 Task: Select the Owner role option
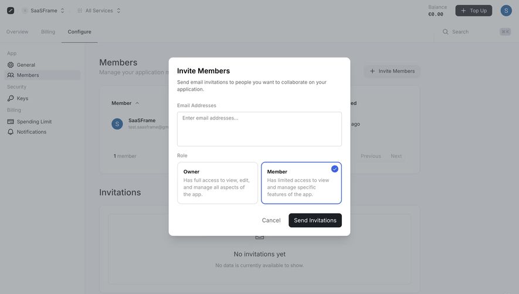pos(218,183)
